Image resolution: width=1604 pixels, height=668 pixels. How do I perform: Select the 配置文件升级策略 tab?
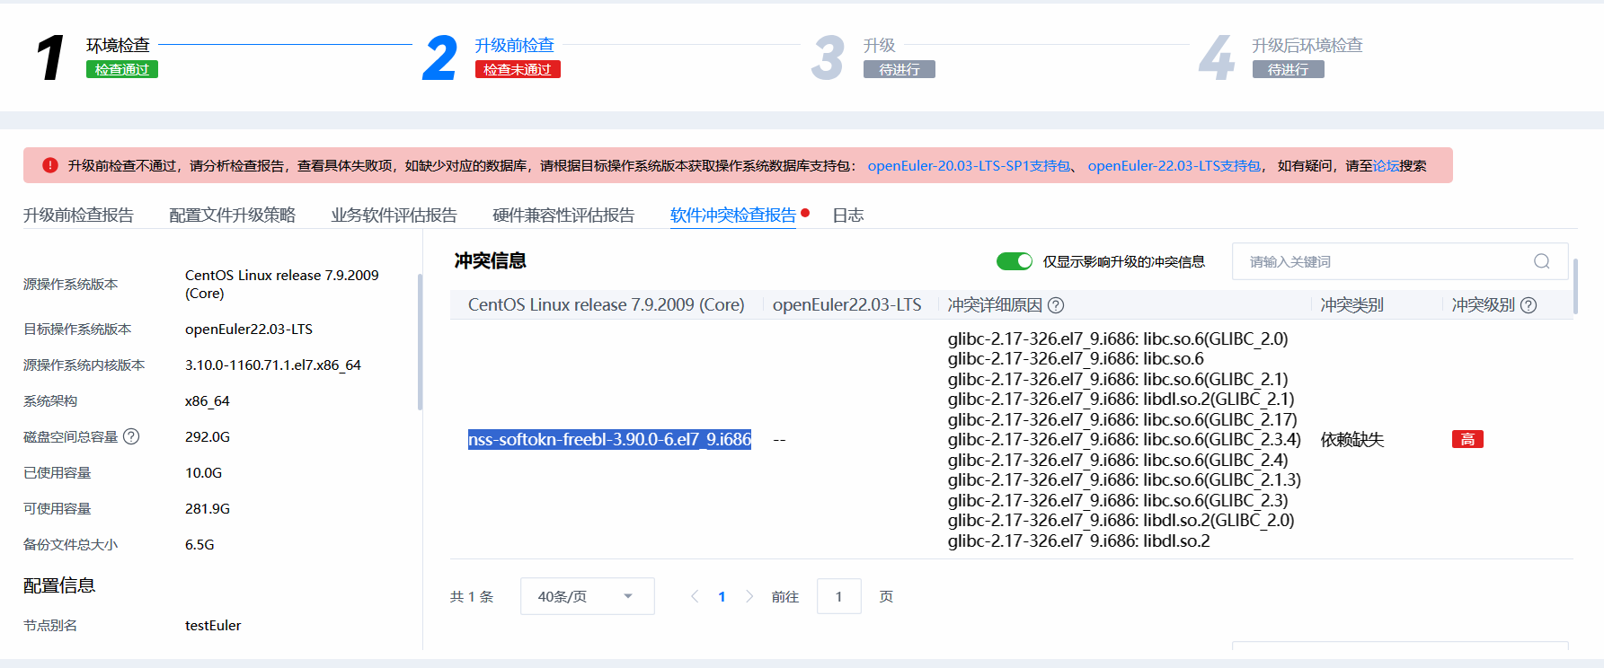pos(232,215)
